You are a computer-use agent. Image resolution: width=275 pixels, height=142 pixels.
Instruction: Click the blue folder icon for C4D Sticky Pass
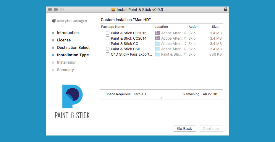click(158, 54)
